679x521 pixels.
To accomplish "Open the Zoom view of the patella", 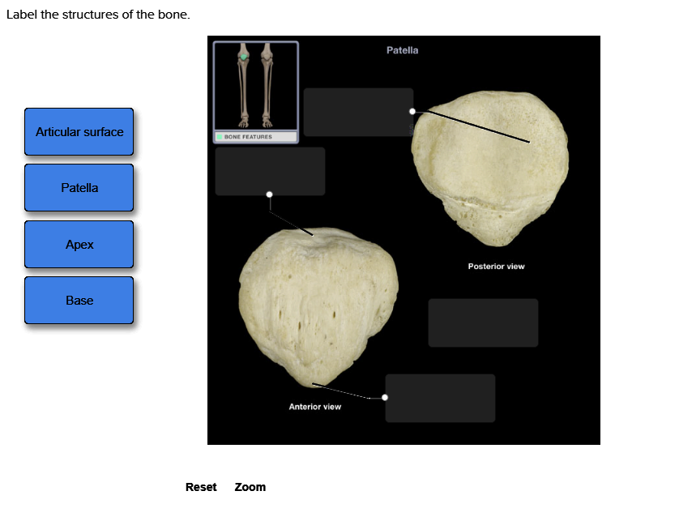I will (x=250, y=487).
